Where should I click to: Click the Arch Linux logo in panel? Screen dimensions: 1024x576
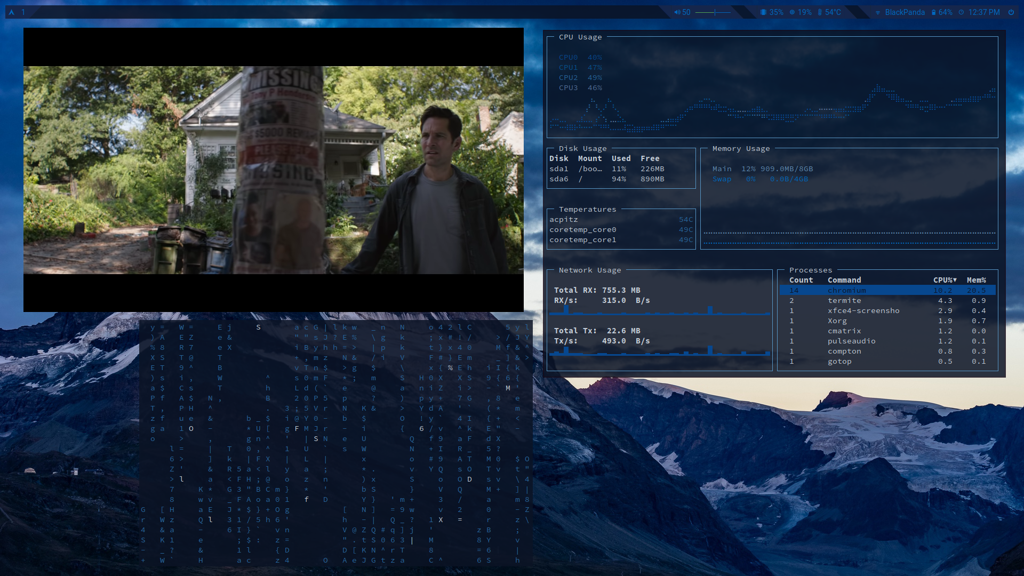[11, 12]
